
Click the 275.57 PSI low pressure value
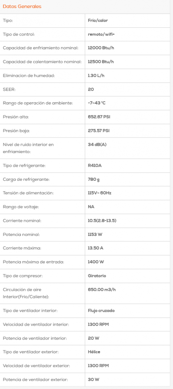(x=99, y=131)
